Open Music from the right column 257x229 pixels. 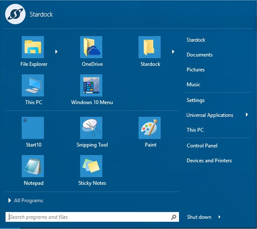(x=193, y=85)
